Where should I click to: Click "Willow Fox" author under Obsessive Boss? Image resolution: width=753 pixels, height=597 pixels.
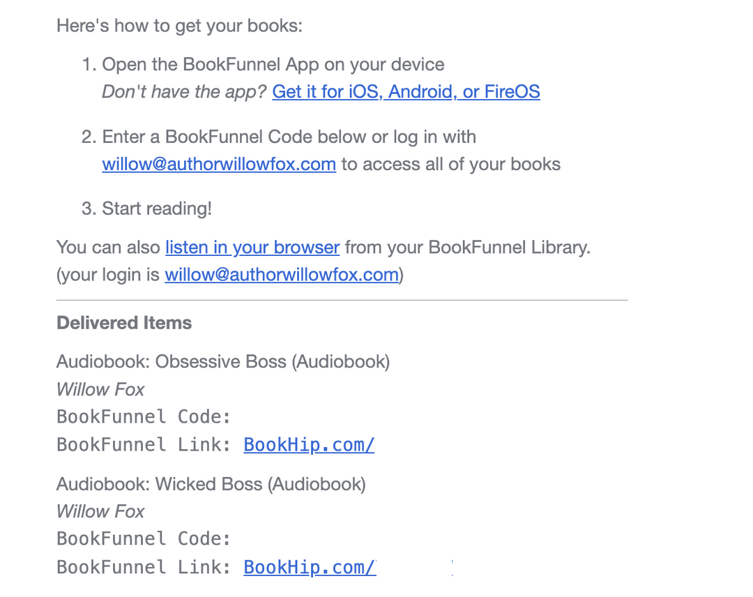coord(100,389)
